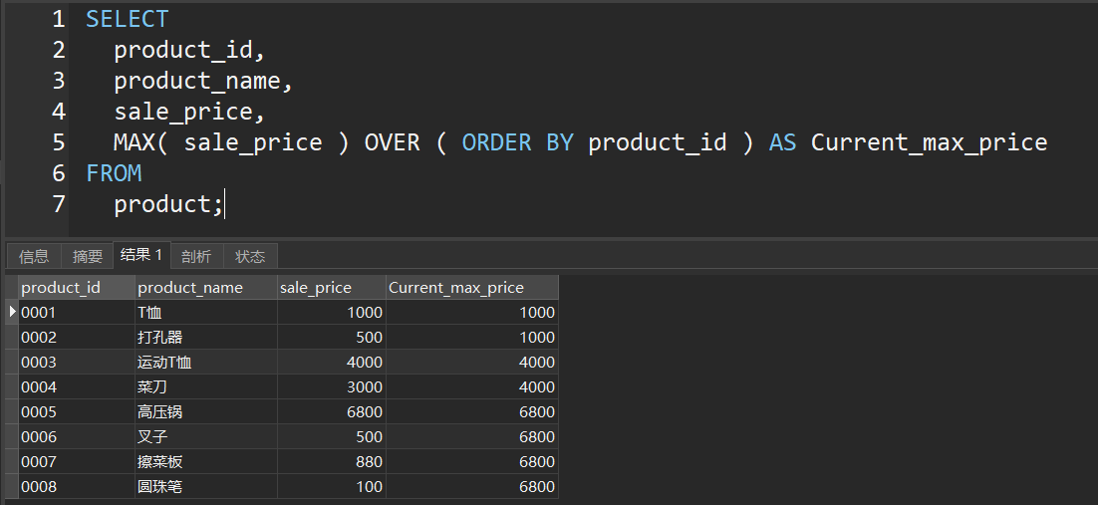
Task: Click the 高压锅 product name cell
Action: click(x=160, y=412)
